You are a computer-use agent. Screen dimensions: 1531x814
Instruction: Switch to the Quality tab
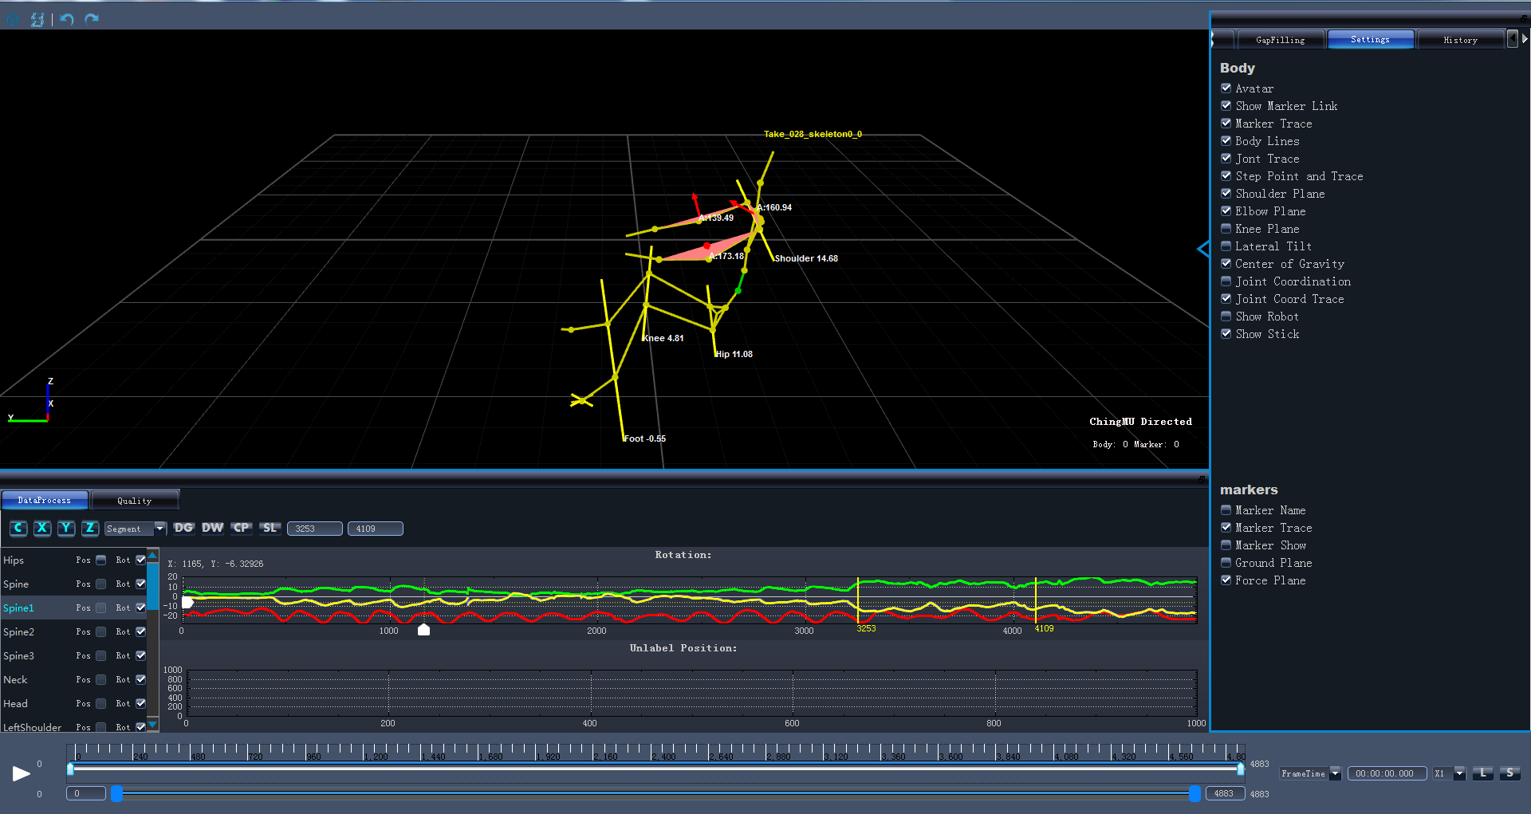pos(134,501)
